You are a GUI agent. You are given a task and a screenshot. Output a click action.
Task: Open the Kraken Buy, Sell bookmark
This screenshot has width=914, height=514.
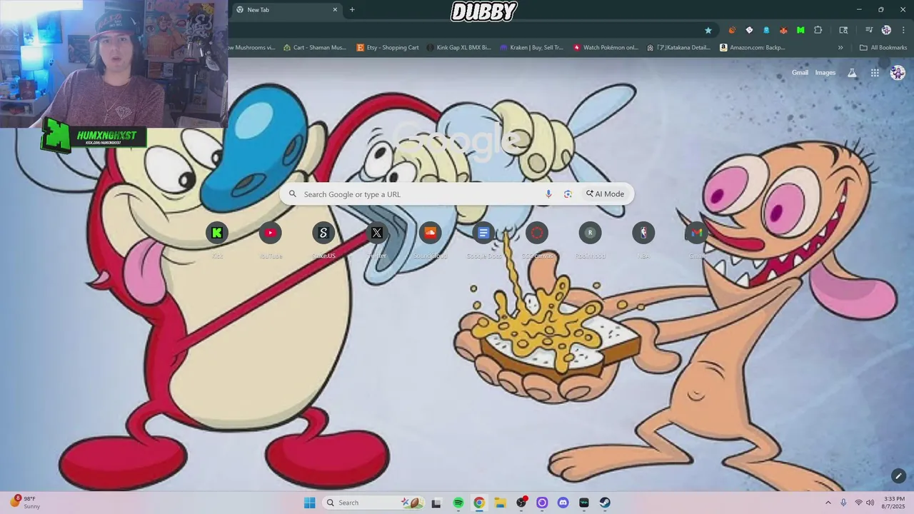(532, 48)
